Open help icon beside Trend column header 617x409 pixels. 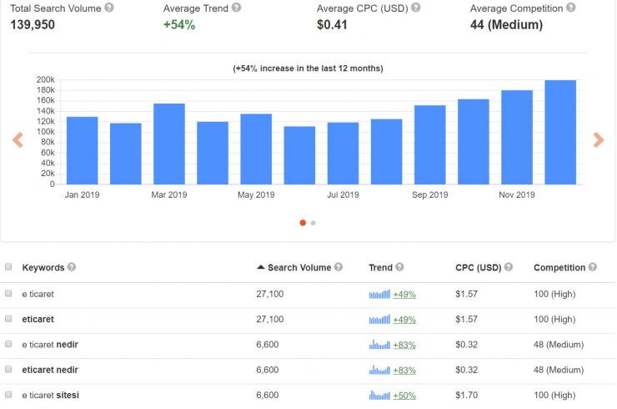click(x=399, y=267)
